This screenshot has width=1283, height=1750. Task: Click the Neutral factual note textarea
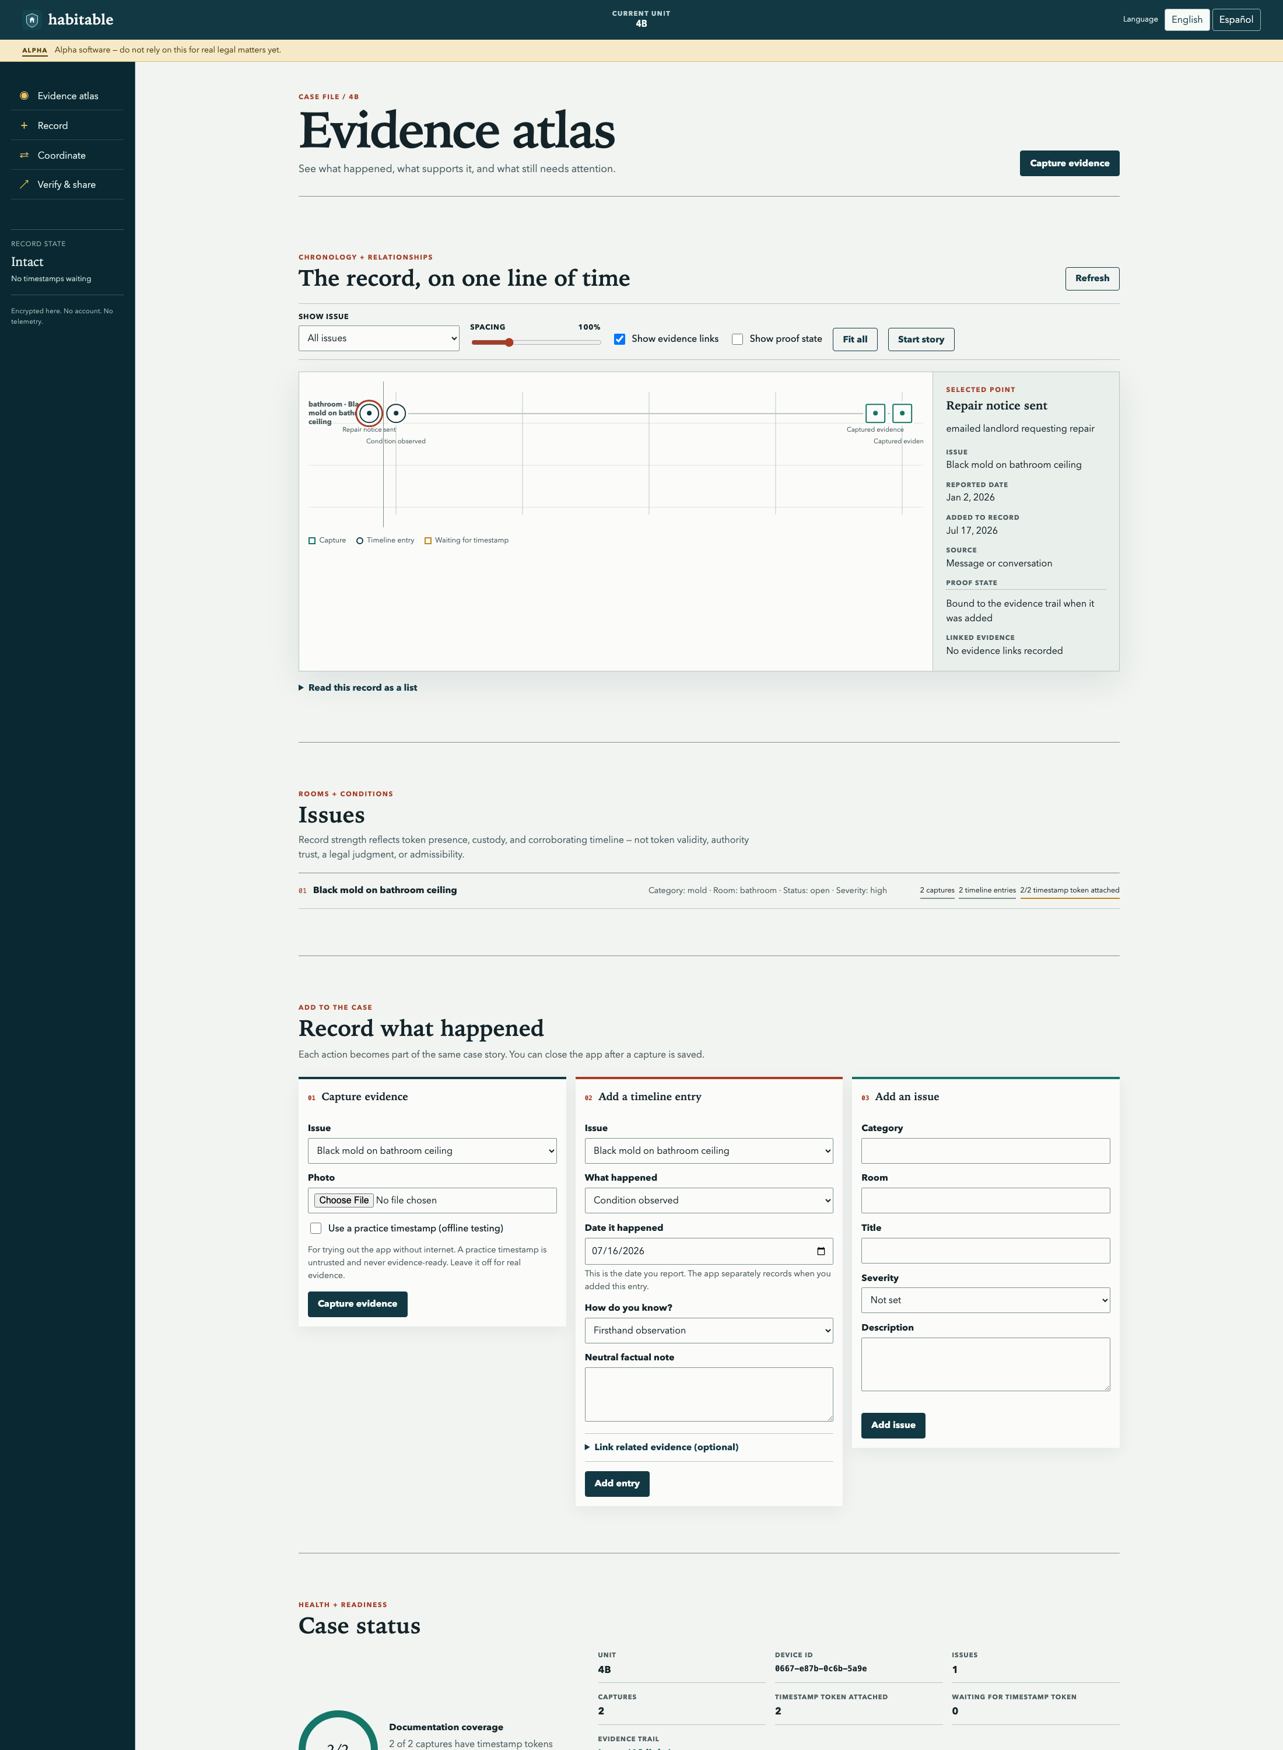tap(709, 1394)
